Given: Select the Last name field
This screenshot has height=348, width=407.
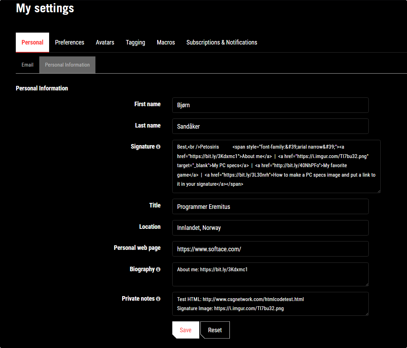Looking at the screenshot, I should click(x=270, y=126).
